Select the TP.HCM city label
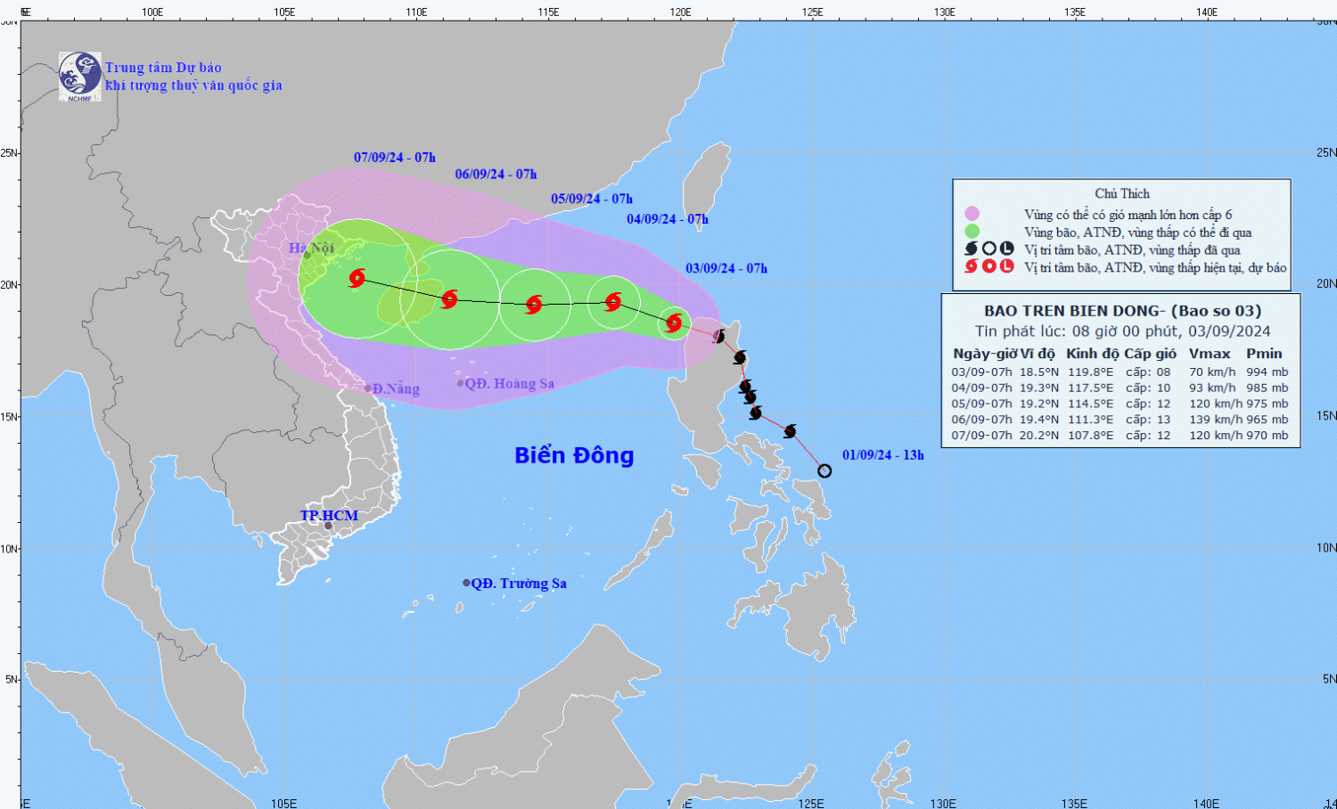 [x=329, y=516]
